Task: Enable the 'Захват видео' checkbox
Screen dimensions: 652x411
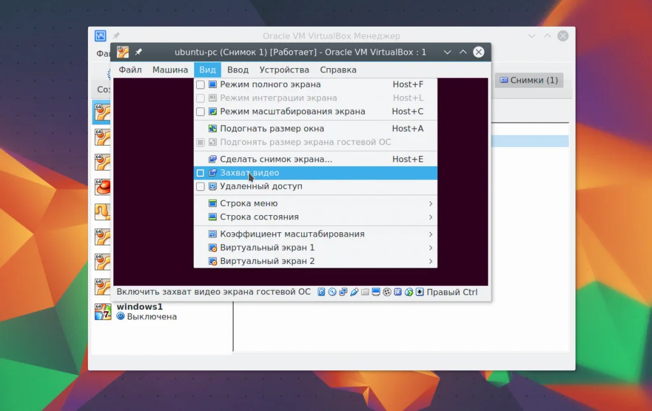Action: 201,173
